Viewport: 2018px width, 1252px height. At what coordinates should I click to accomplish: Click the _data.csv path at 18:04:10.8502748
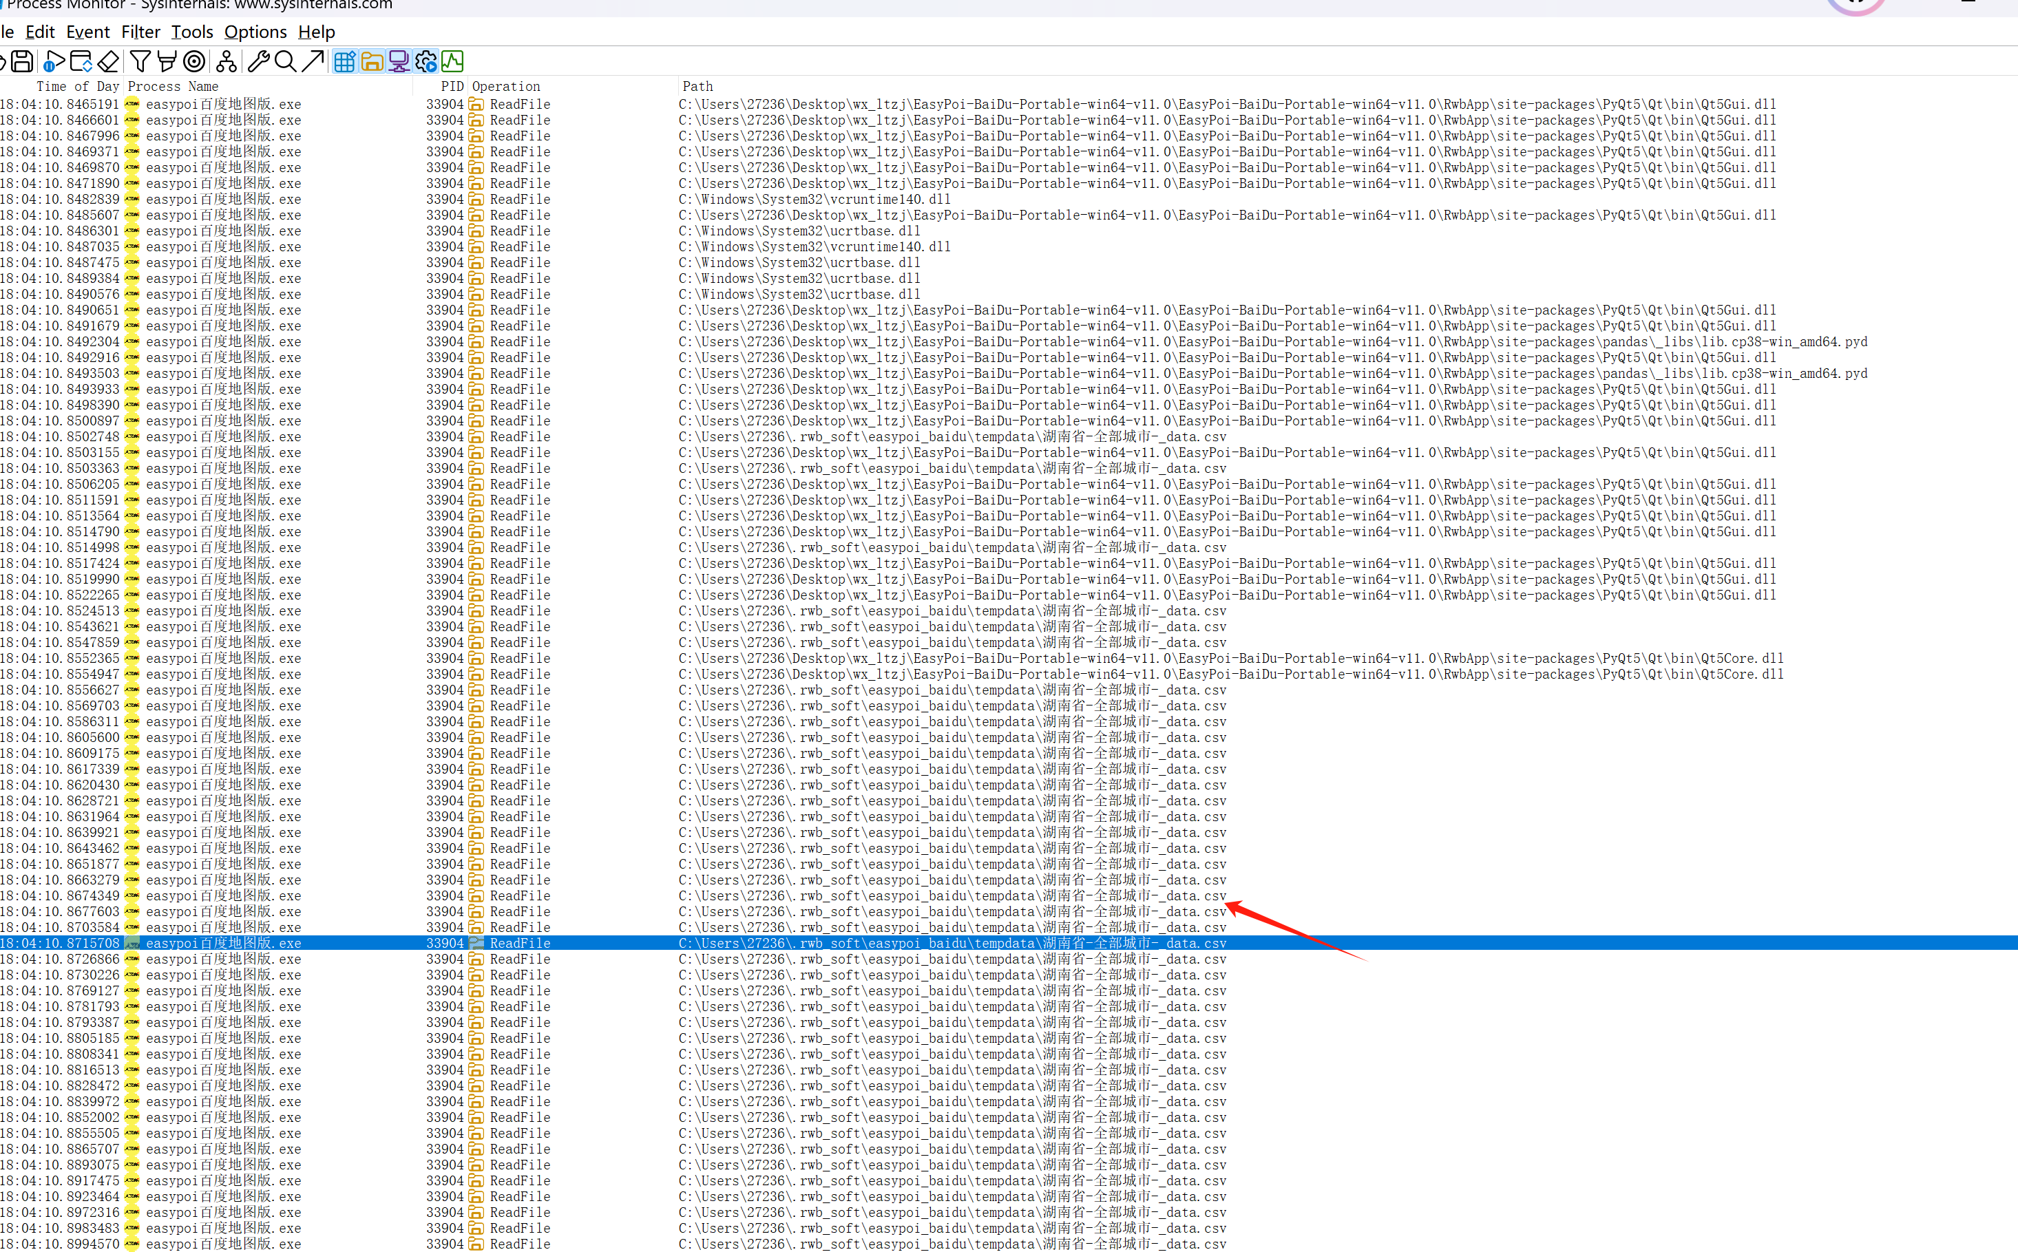[952, 436]
